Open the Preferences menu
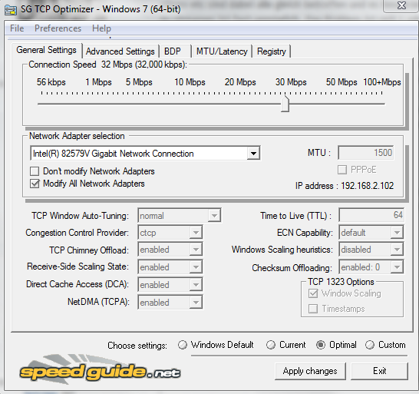The height and width of the screenshot is (394, 419). (58, 28)
